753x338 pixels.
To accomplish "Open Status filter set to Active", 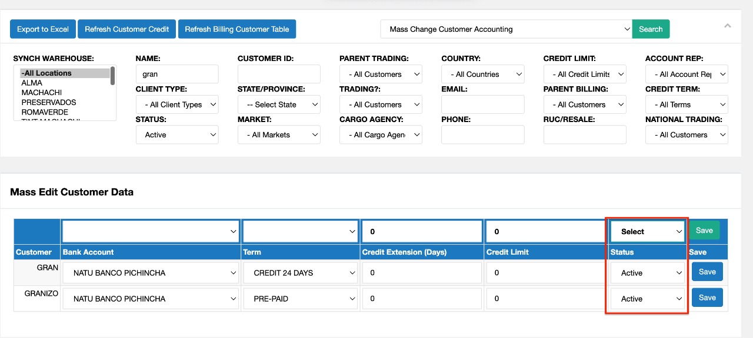I will click(176, 135).
